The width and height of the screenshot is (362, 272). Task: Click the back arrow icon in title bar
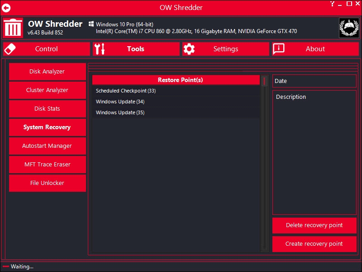coord(6,8)
